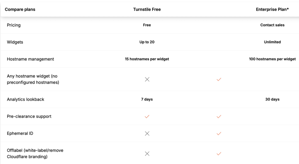299x164 pixels.
Task: Click the X icon in Offlabel row
Action: (147, 154)
